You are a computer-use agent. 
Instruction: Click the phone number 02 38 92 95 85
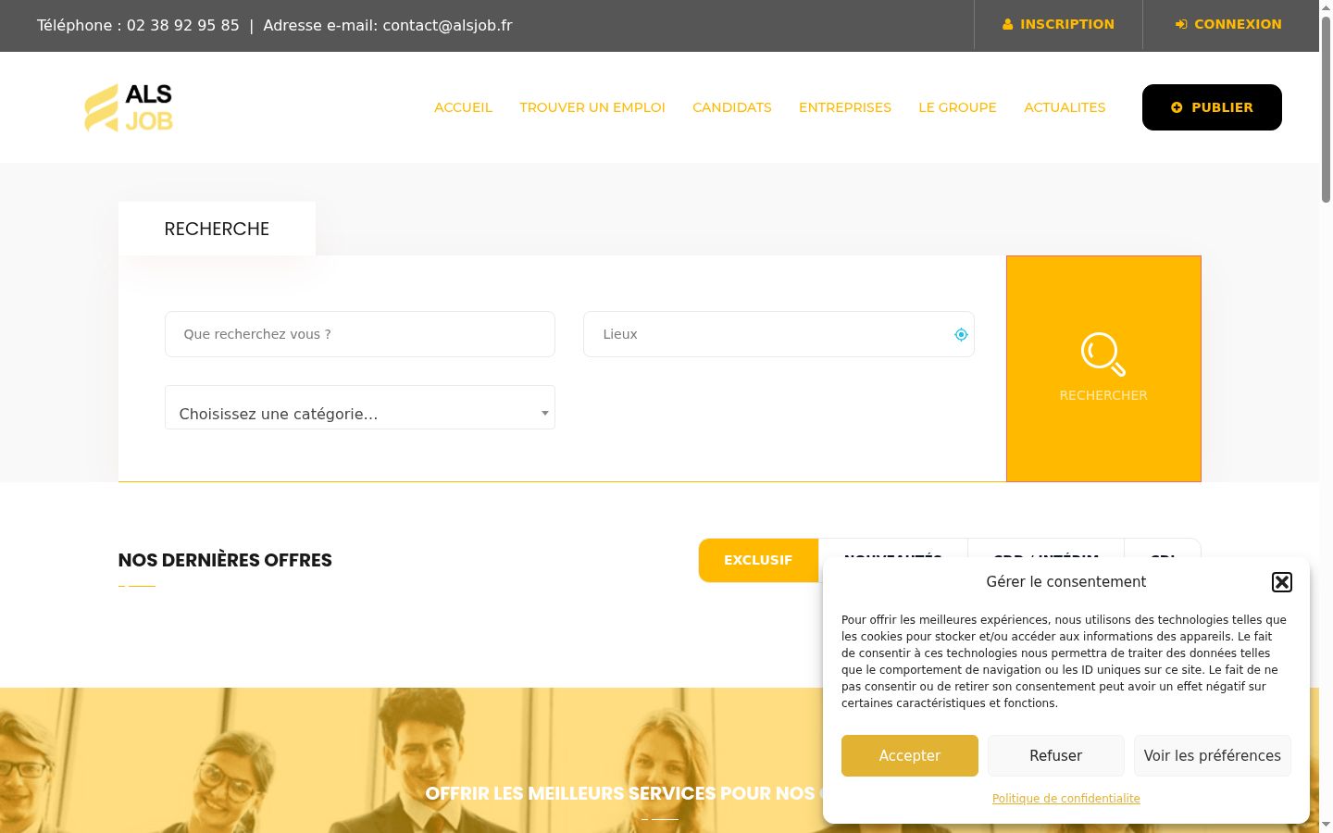[x=183, y=25]
